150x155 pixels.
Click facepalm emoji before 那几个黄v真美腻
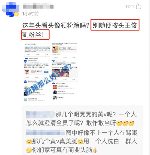click(x=29, y=142)
